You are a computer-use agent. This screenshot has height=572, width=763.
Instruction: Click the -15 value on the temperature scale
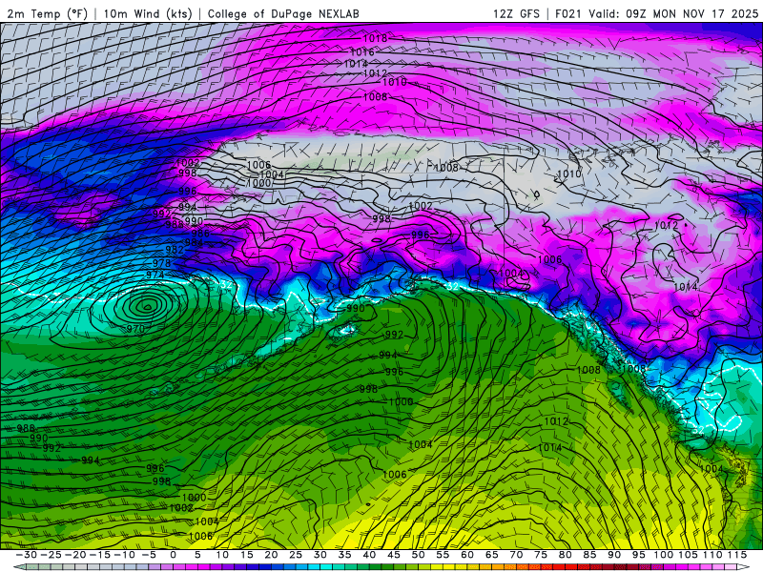coord(100,555)
